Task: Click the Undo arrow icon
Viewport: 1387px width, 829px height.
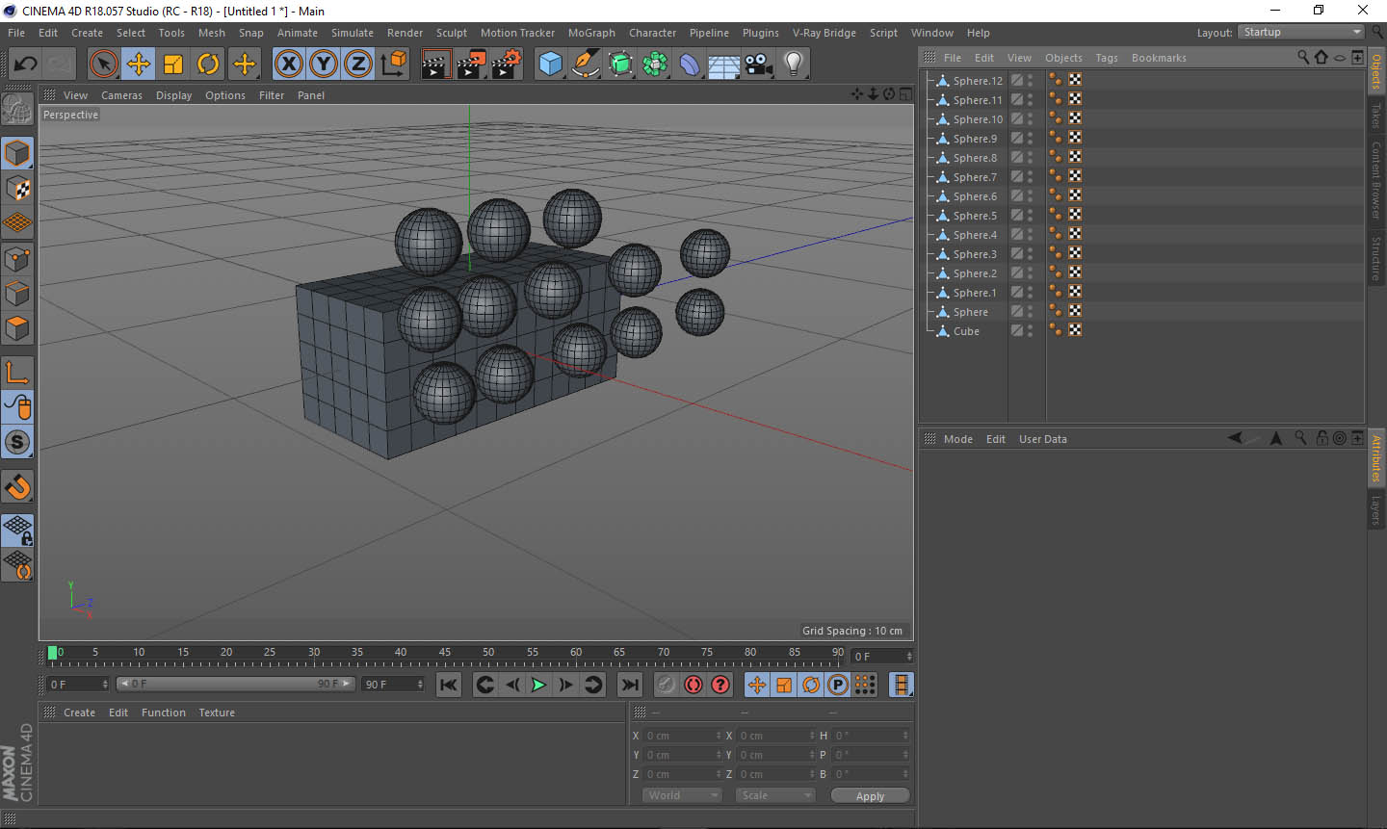Action: point(25,65)
